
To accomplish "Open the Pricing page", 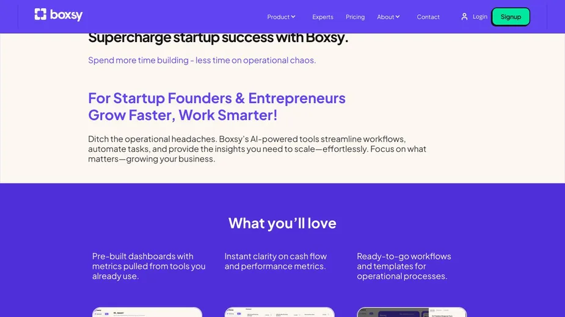I will (355, 17).
